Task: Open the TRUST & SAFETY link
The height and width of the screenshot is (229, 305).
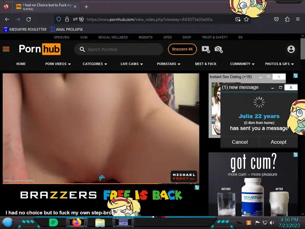Action: [215, 37]
